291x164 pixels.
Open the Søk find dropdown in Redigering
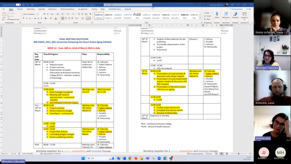coord(208,13)
